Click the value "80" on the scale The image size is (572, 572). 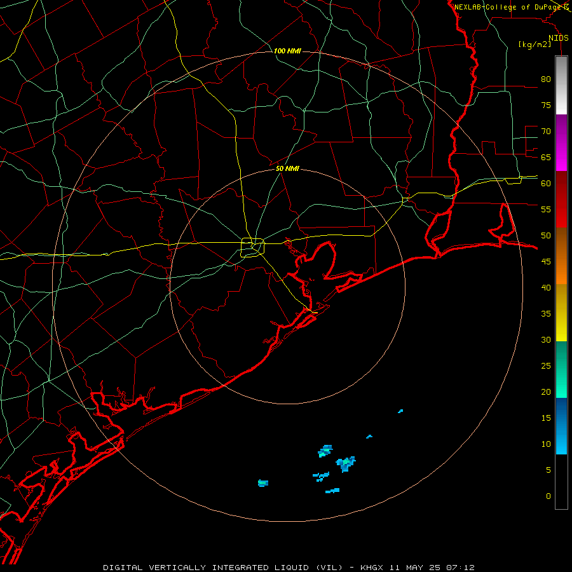546,79
